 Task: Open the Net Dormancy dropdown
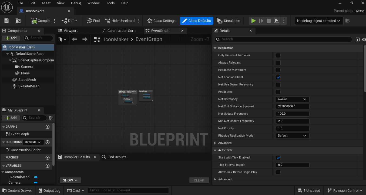click(293, 99)
